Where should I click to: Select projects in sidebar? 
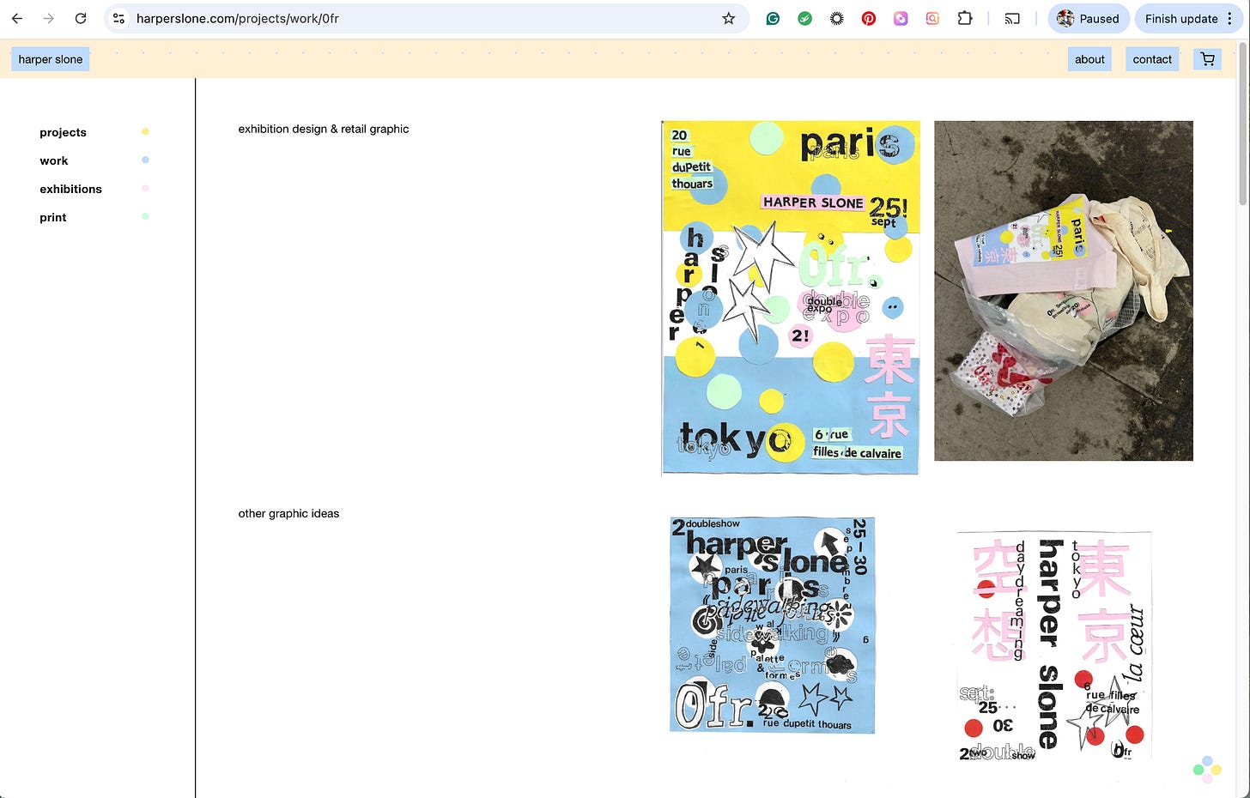tap(63, 132)
